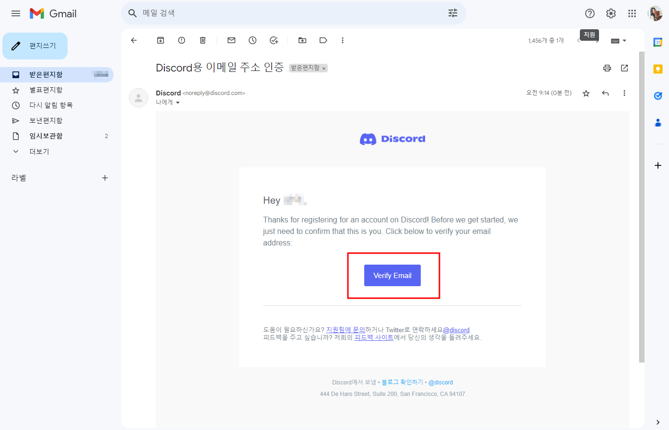Click the Verify Email button
The width and height of the screenshot is (669, 430).
pyautogui.click(x=392, y=276)
